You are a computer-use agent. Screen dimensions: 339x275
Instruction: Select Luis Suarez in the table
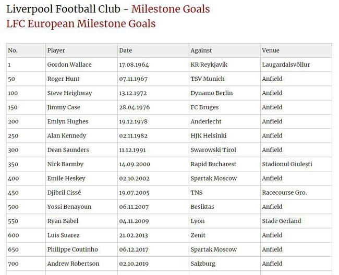[x=63, y=235]
